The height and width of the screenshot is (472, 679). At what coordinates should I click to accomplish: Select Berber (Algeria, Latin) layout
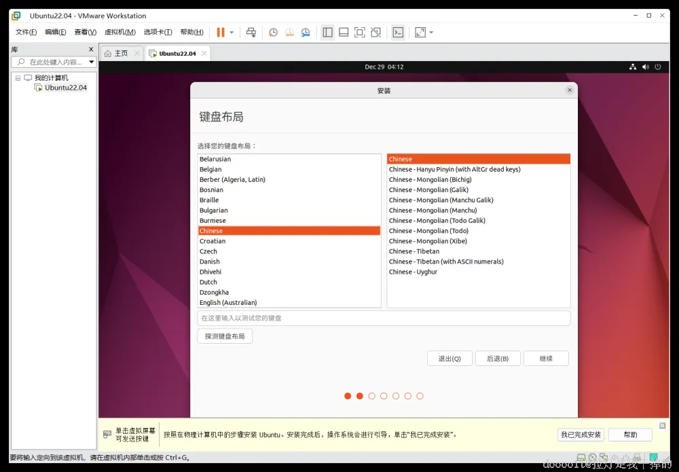point(289,180)
